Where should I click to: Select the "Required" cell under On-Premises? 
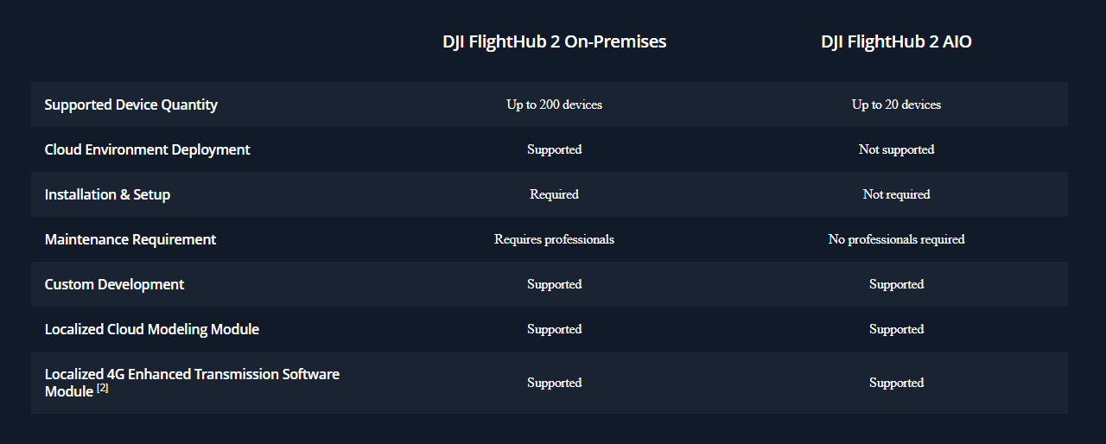point(554,194)
